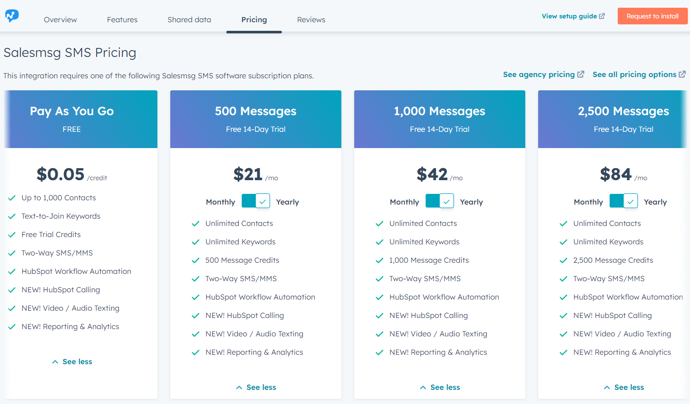Click checkmark beside Unlimited Contacts in 2,500 Messages plan
This screenshot has width=690, height=404.
tap(563, 224)
